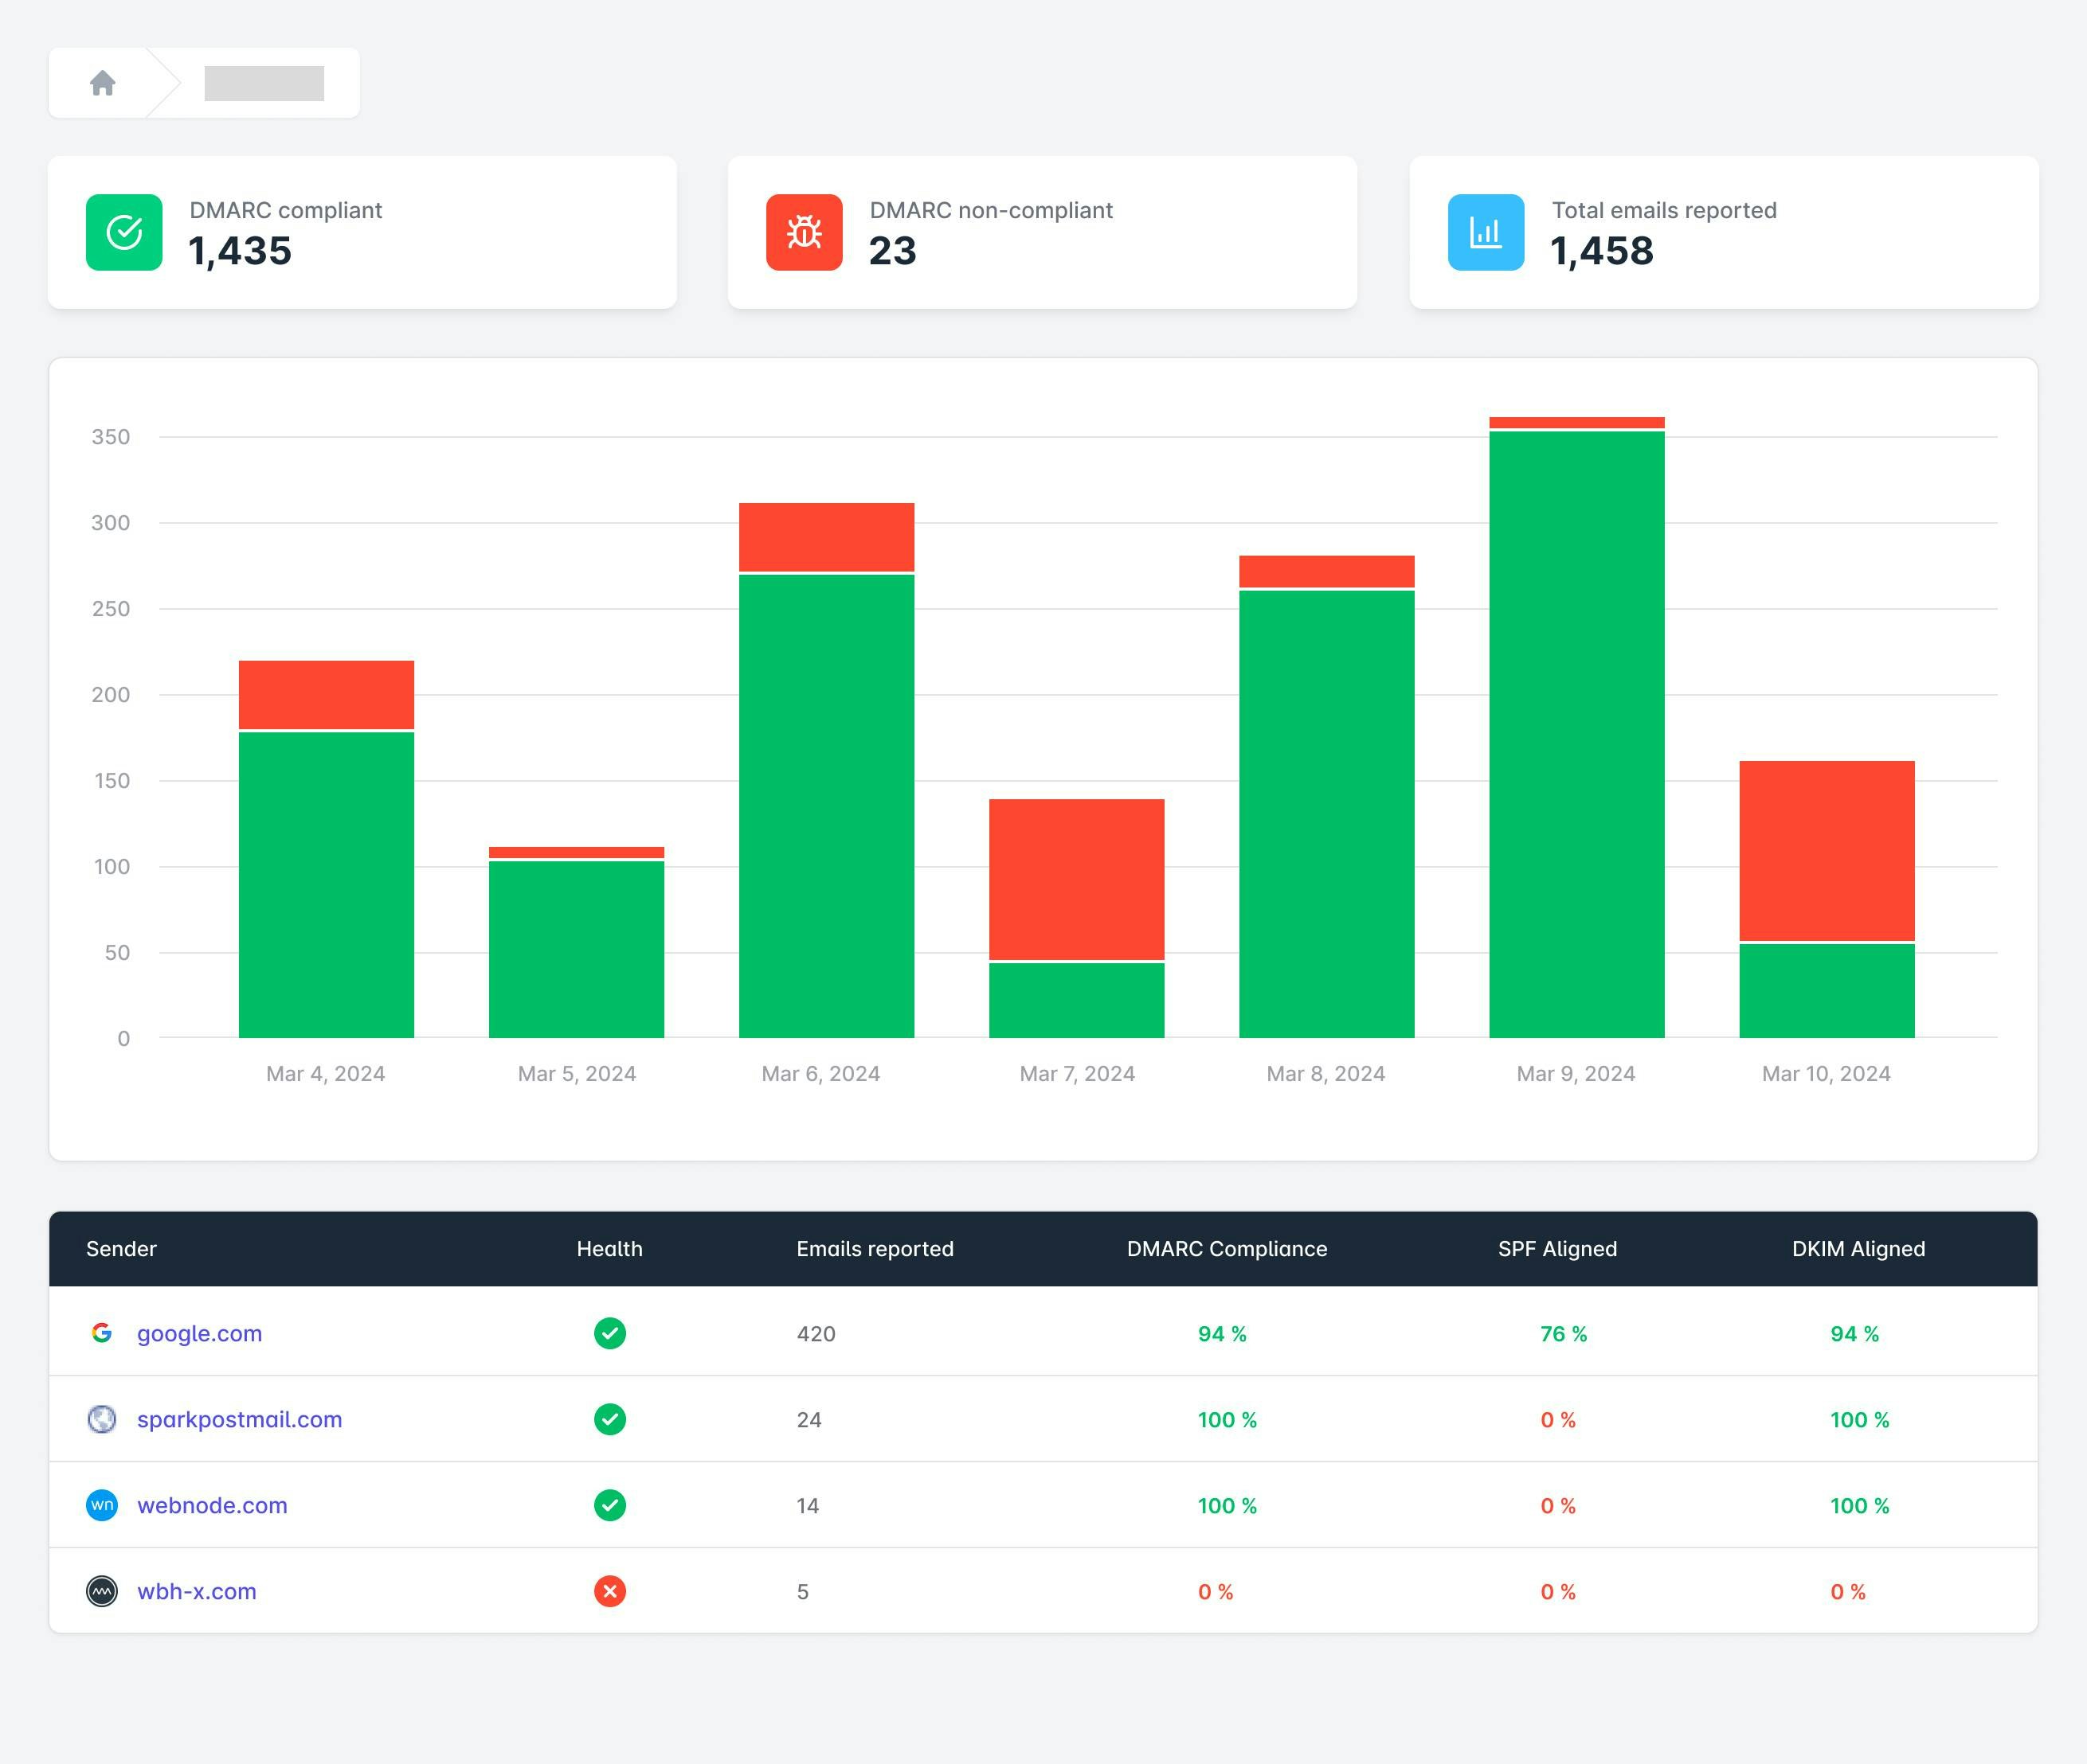Click the red non-compliant bar for Mar 8, 2024
Image resolution: width=2087 pixels, height=1764 pixels.
click(1326, 571)
